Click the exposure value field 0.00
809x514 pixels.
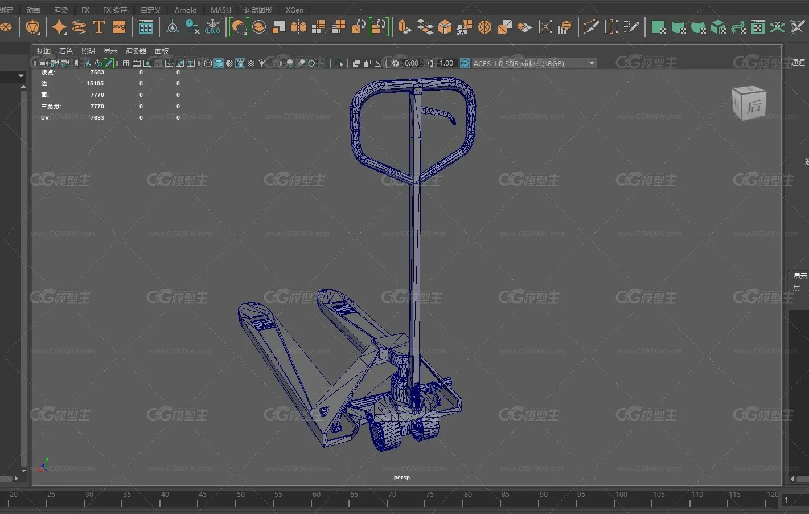(x=411, y=63)
